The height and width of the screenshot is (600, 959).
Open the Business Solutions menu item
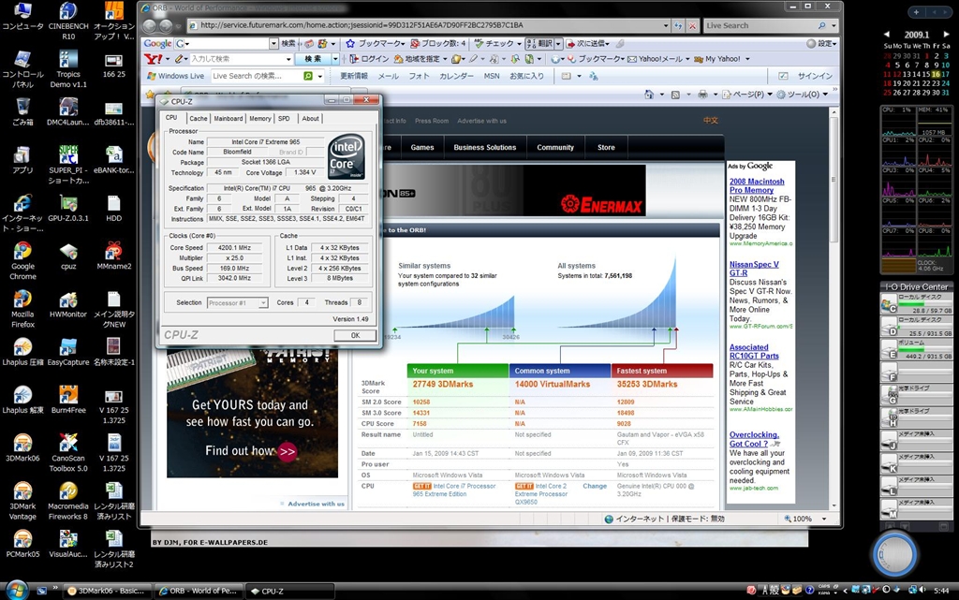coord(484,147)
